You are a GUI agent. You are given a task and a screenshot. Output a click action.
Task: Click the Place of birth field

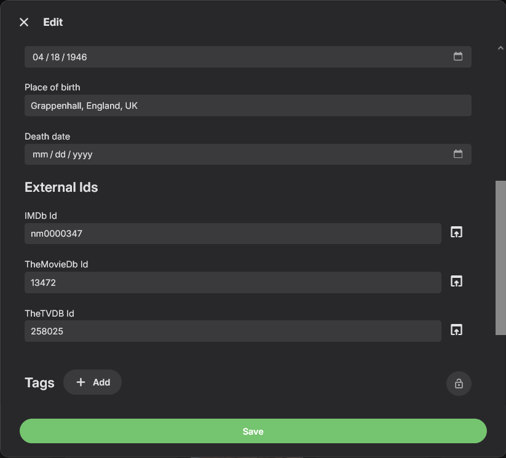(x=248, y=106)
